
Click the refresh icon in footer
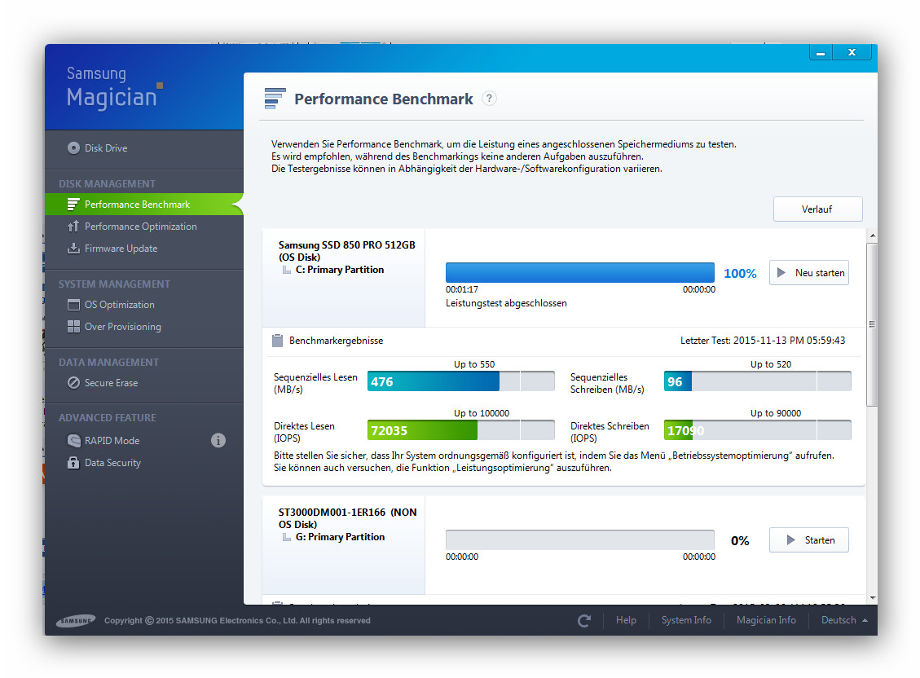[584, 620]
